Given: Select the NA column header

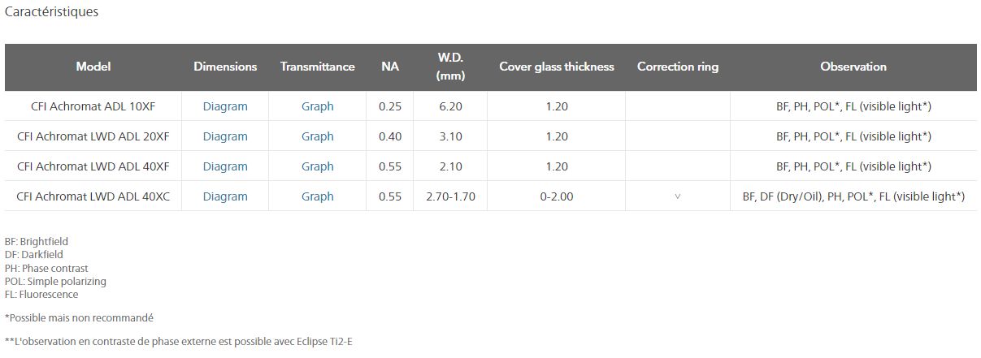Looking at the screenshot, I should [390, 67].
